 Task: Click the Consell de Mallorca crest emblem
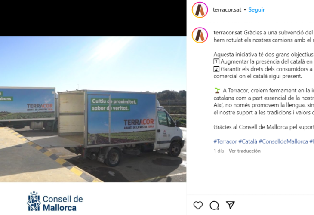click(x=34, y=201)
